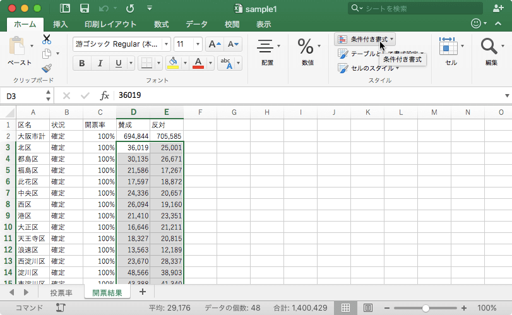The height and width of the screenshot is (315, 512).
Task: Click the select-all corner triangle
Action: click(10, 112)
